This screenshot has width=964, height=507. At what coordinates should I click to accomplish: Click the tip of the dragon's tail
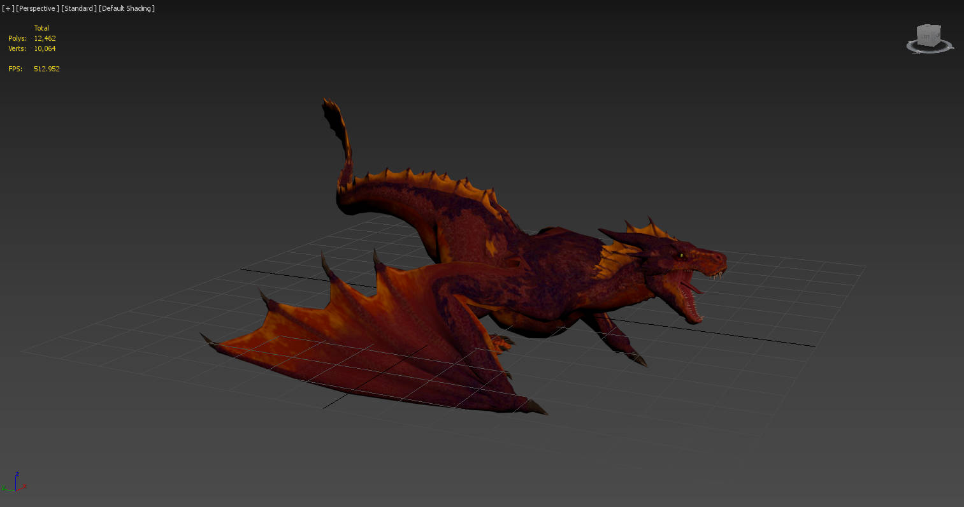coord(327,103)
